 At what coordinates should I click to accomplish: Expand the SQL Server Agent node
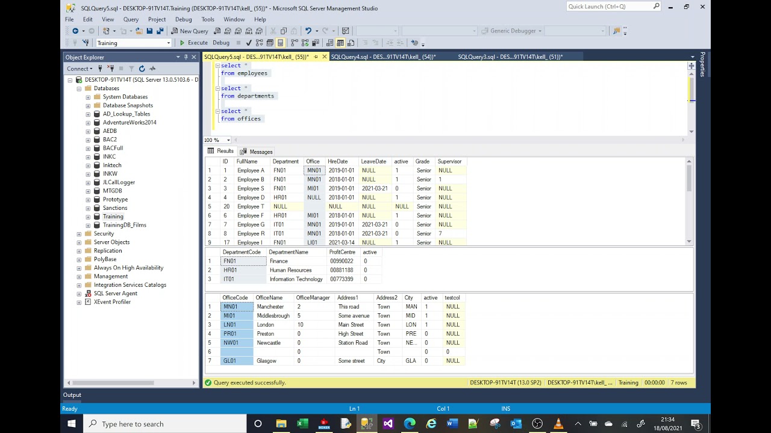(79, 293)
